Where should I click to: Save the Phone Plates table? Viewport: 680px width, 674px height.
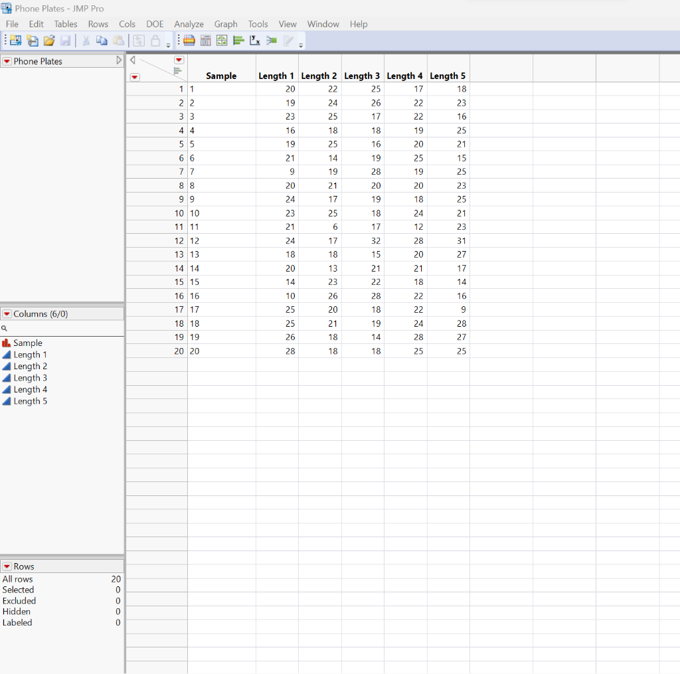coord(65,41)
